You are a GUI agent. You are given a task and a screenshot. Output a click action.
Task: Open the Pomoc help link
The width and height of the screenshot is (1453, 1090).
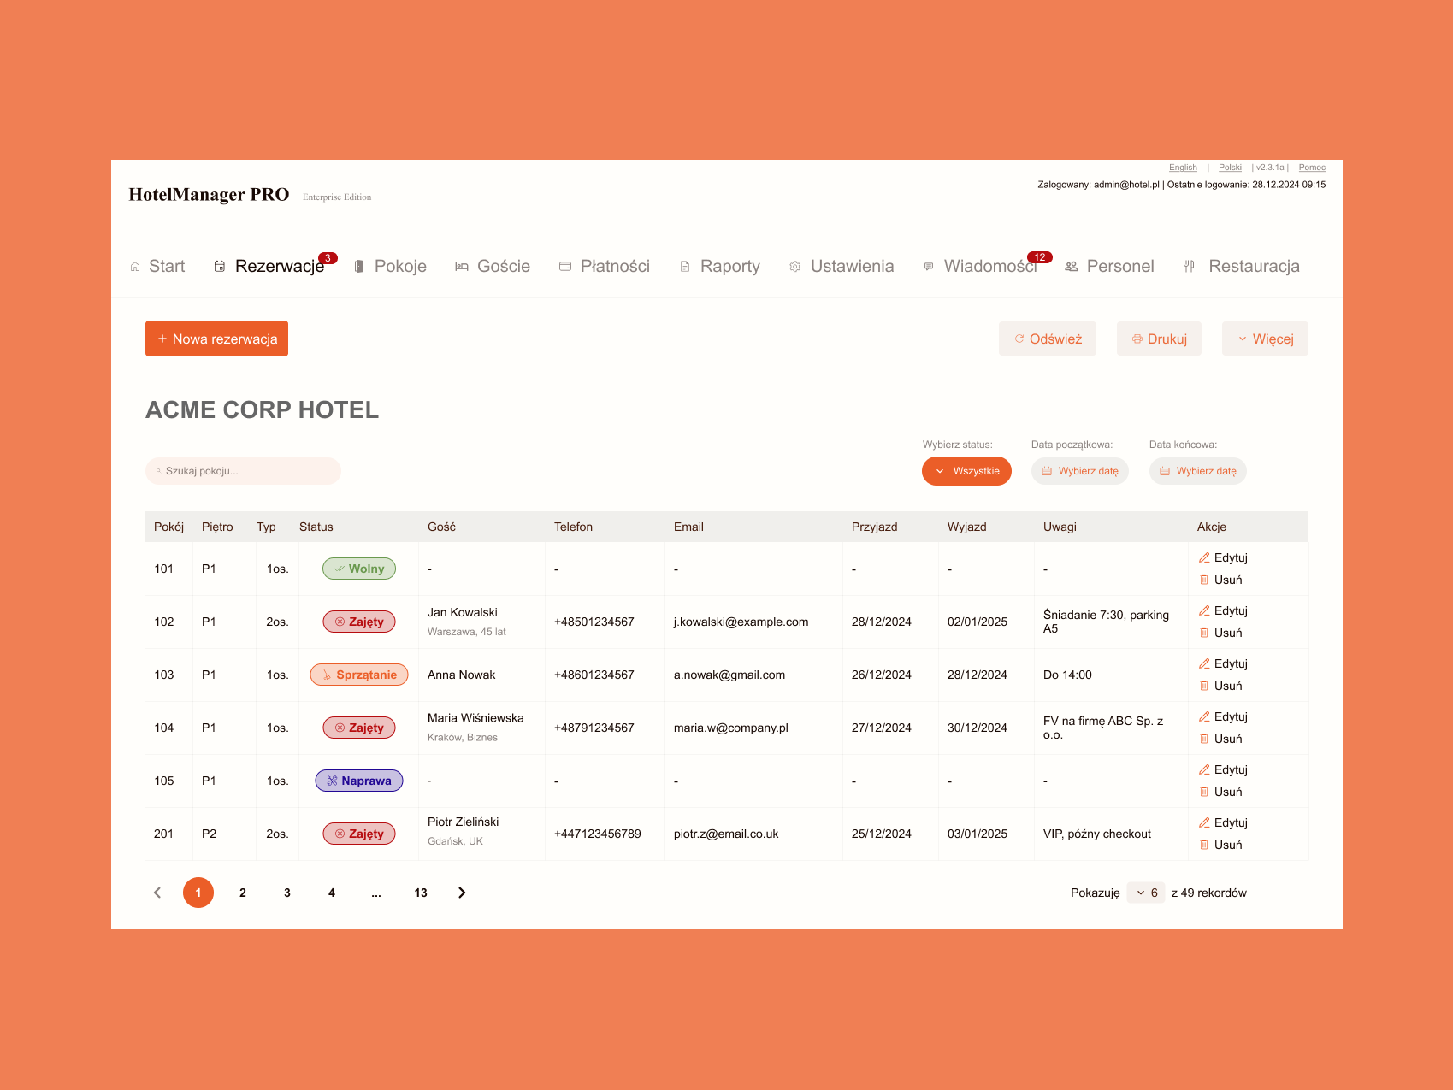1311,168
